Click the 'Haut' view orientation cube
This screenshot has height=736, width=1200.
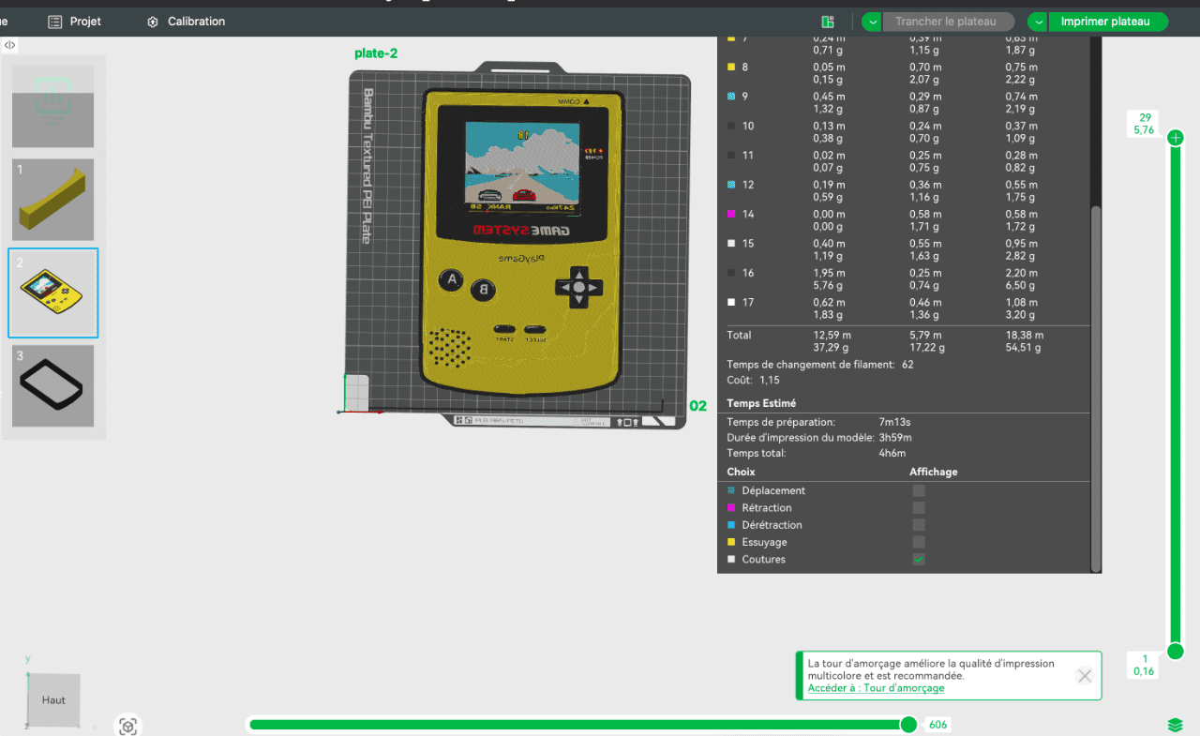[53, 700]
